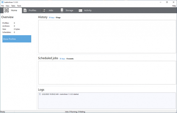177x113 pixels.
Task: Switch to the Activity tab label
Action: [x=88, y=10]
